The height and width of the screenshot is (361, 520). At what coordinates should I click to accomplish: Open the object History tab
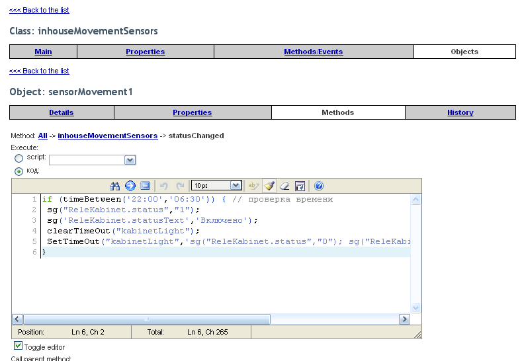point(460,112)
